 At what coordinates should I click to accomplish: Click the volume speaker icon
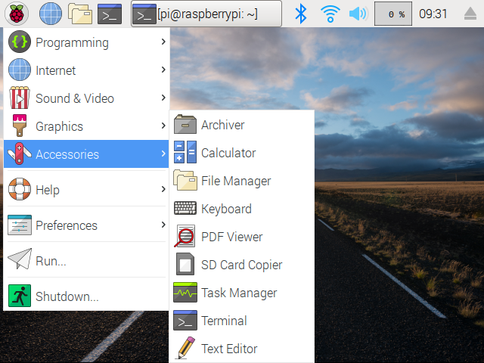(x=358, y=14)
